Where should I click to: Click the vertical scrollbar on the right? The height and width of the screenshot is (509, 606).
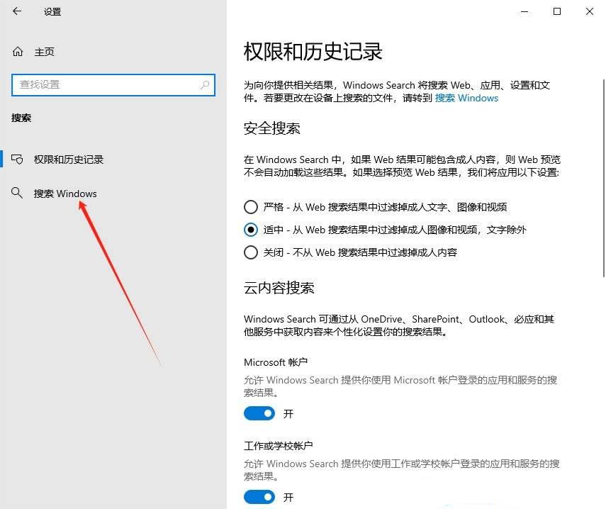[x=604, y=178]
